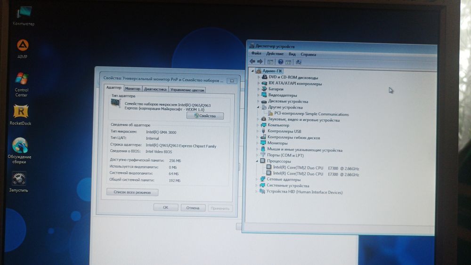The height and width of the screenshot is (265, 471).
Task: Expand the Сетевые адаптеры node
Action: [x=257, y=179]
